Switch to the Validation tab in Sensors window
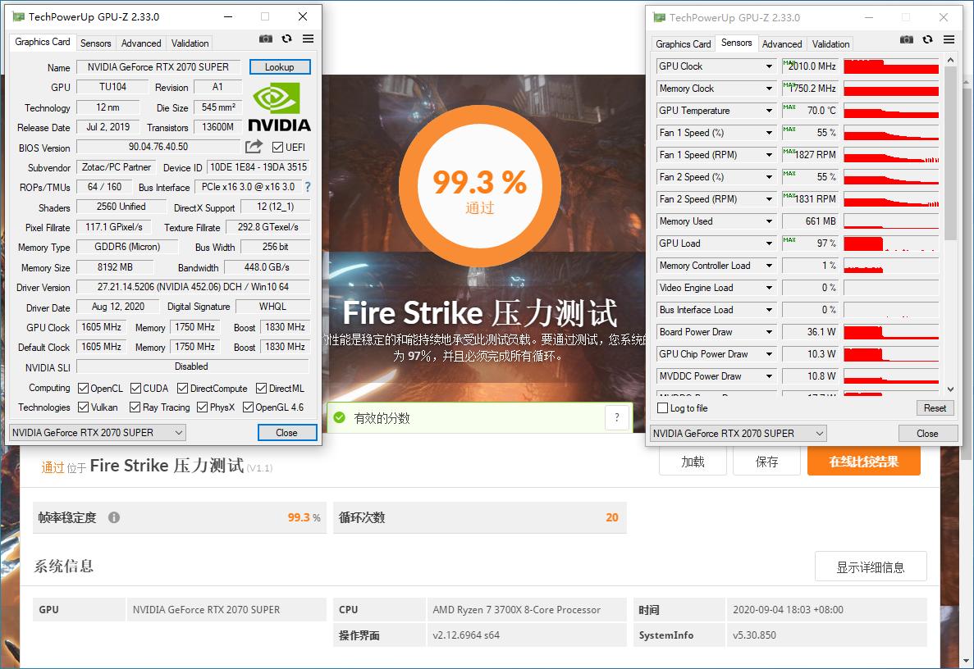This screenshot has width=974, height=669. (x=830, y=43)
